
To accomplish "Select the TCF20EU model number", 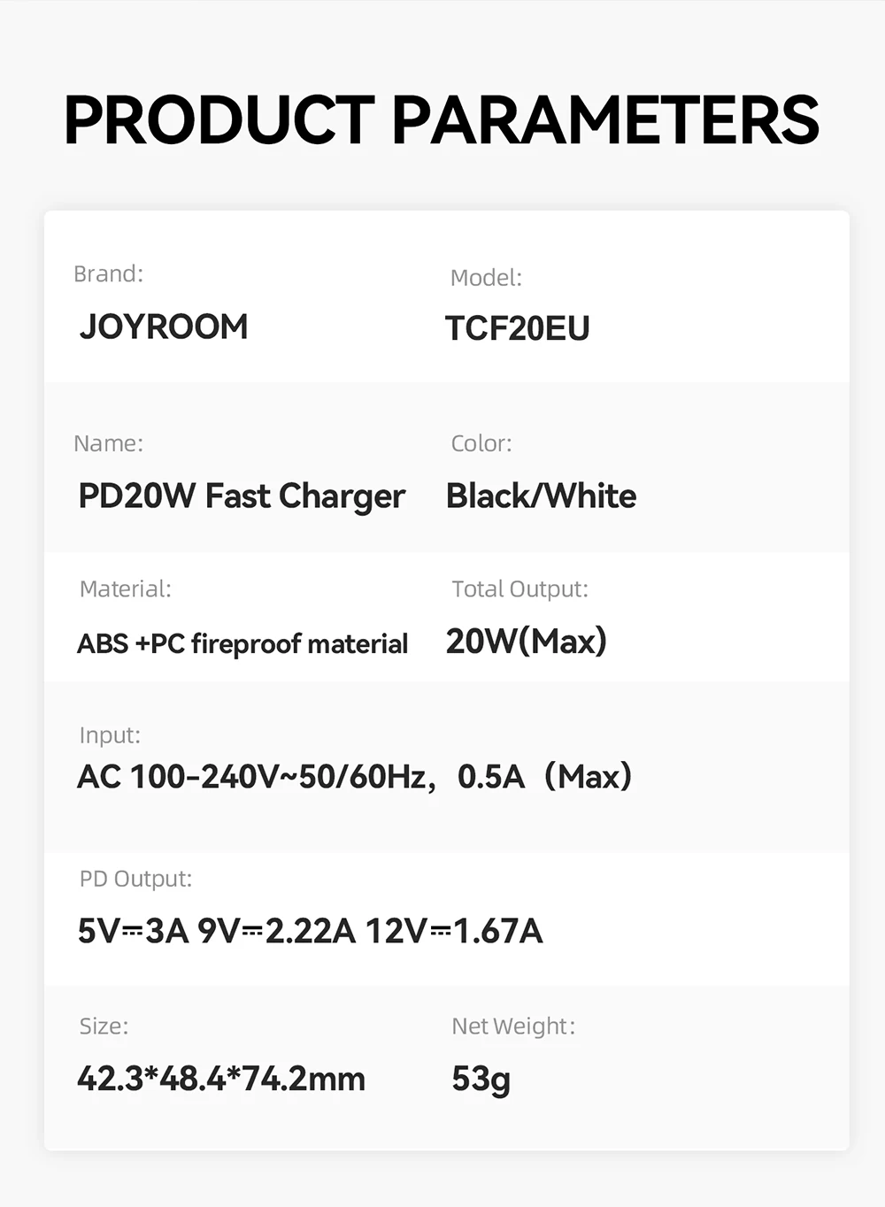I will 518,328.
